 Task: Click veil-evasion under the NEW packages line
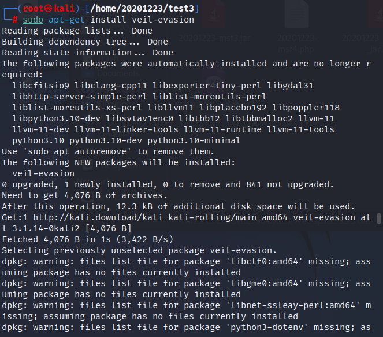point(43,173)
